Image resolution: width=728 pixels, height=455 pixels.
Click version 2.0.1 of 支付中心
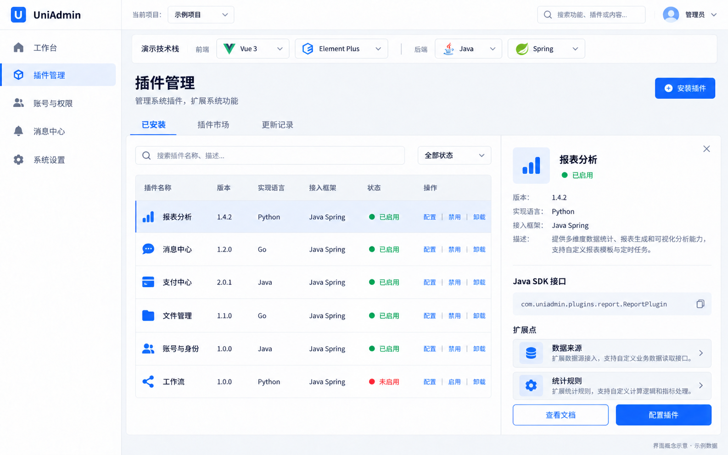coord(224,282)
